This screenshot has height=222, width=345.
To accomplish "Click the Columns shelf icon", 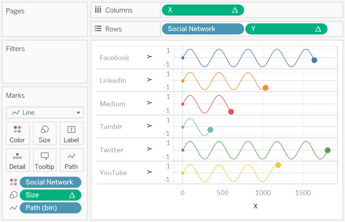I will point(98,10).
